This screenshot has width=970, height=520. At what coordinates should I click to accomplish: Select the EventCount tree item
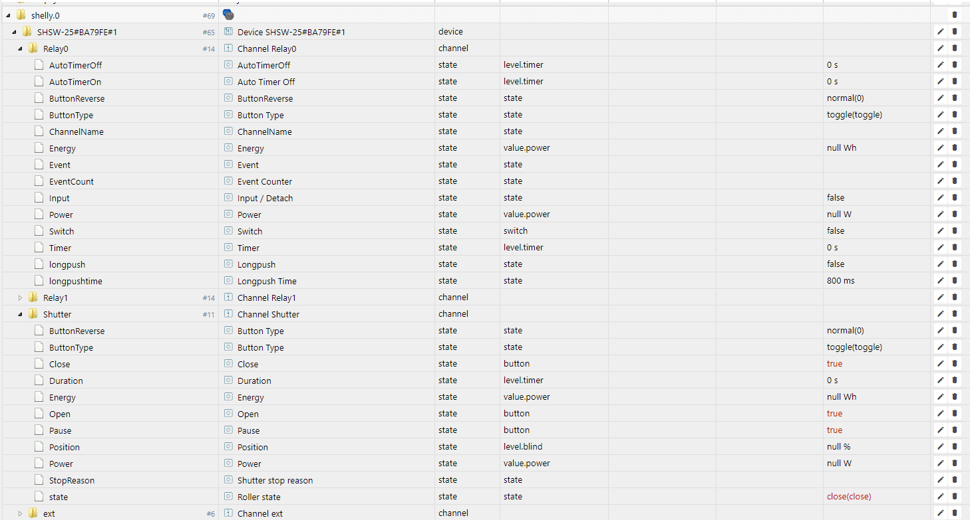point(71,181)
